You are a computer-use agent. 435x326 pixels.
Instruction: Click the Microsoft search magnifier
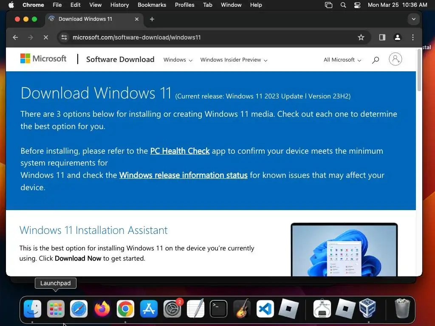click(x=376, y=60)
